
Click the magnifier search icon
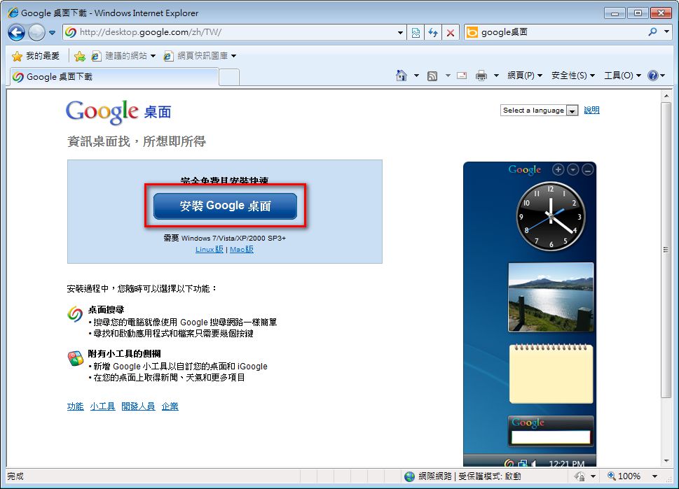point(652,31)
